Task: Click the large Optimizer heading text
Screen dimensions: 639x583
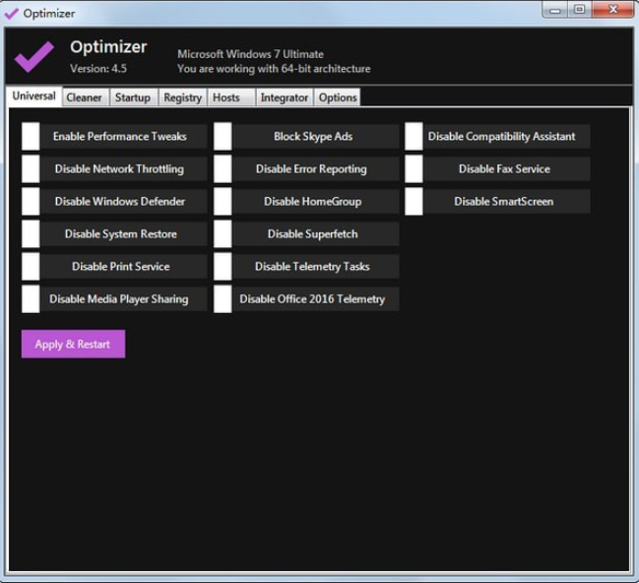Action: click(x=108, y=47)
